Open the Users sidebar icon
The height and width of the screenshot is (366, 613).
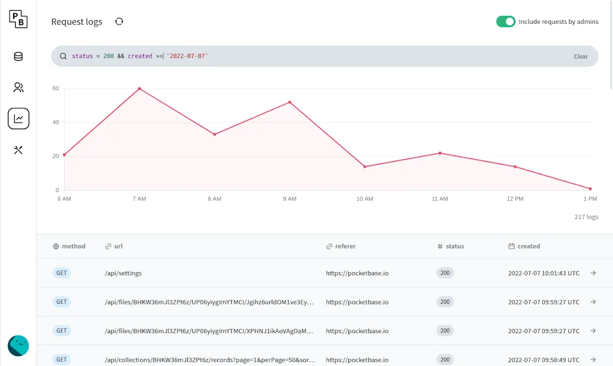coord(18,88)
